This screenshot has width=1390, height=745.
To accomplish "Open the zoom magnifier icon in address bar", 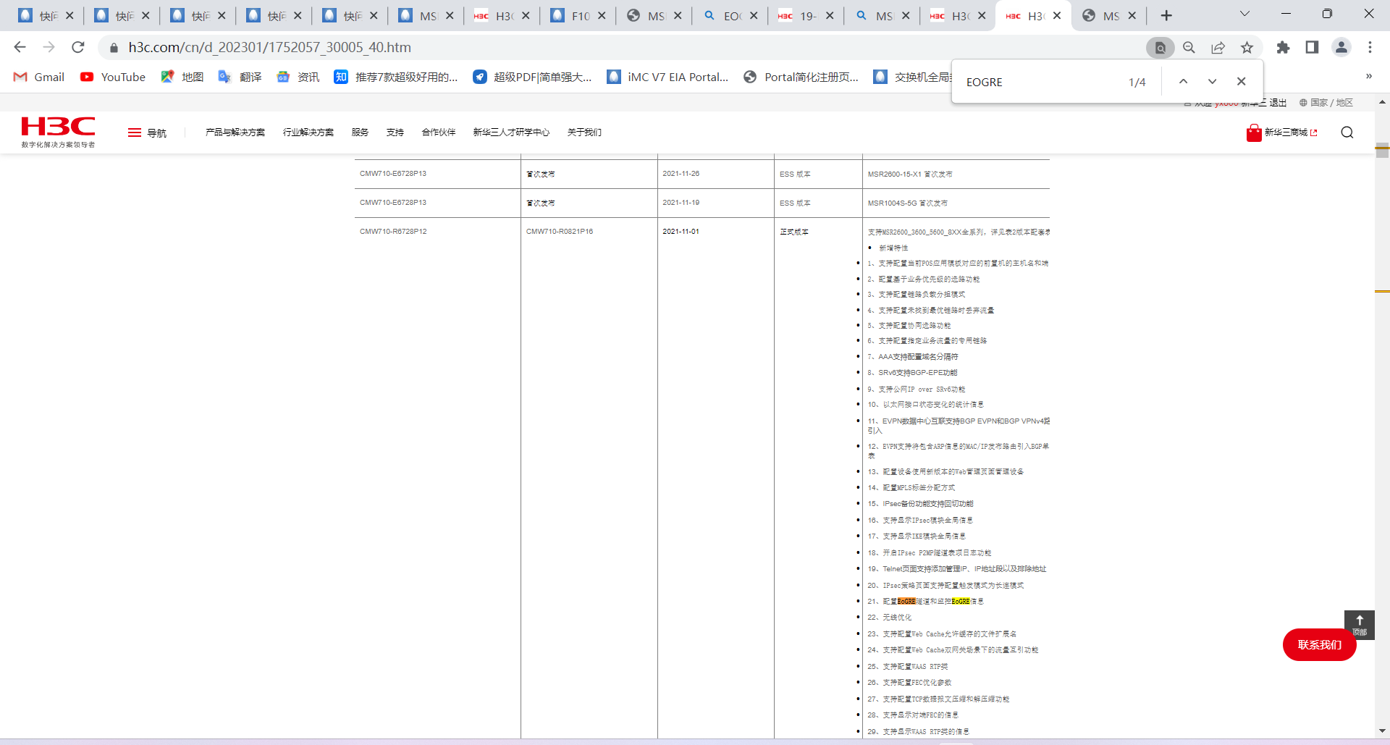I will pyautogui.click(x=1189, y=48).
